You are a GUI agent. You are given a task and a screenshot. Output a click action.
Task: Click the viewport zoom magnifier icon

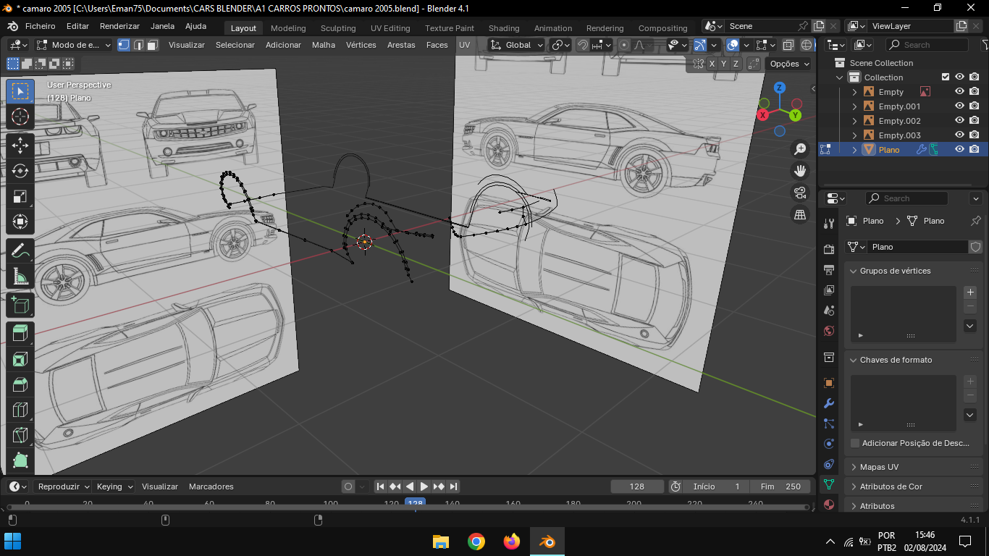click(x=800, y=149)
